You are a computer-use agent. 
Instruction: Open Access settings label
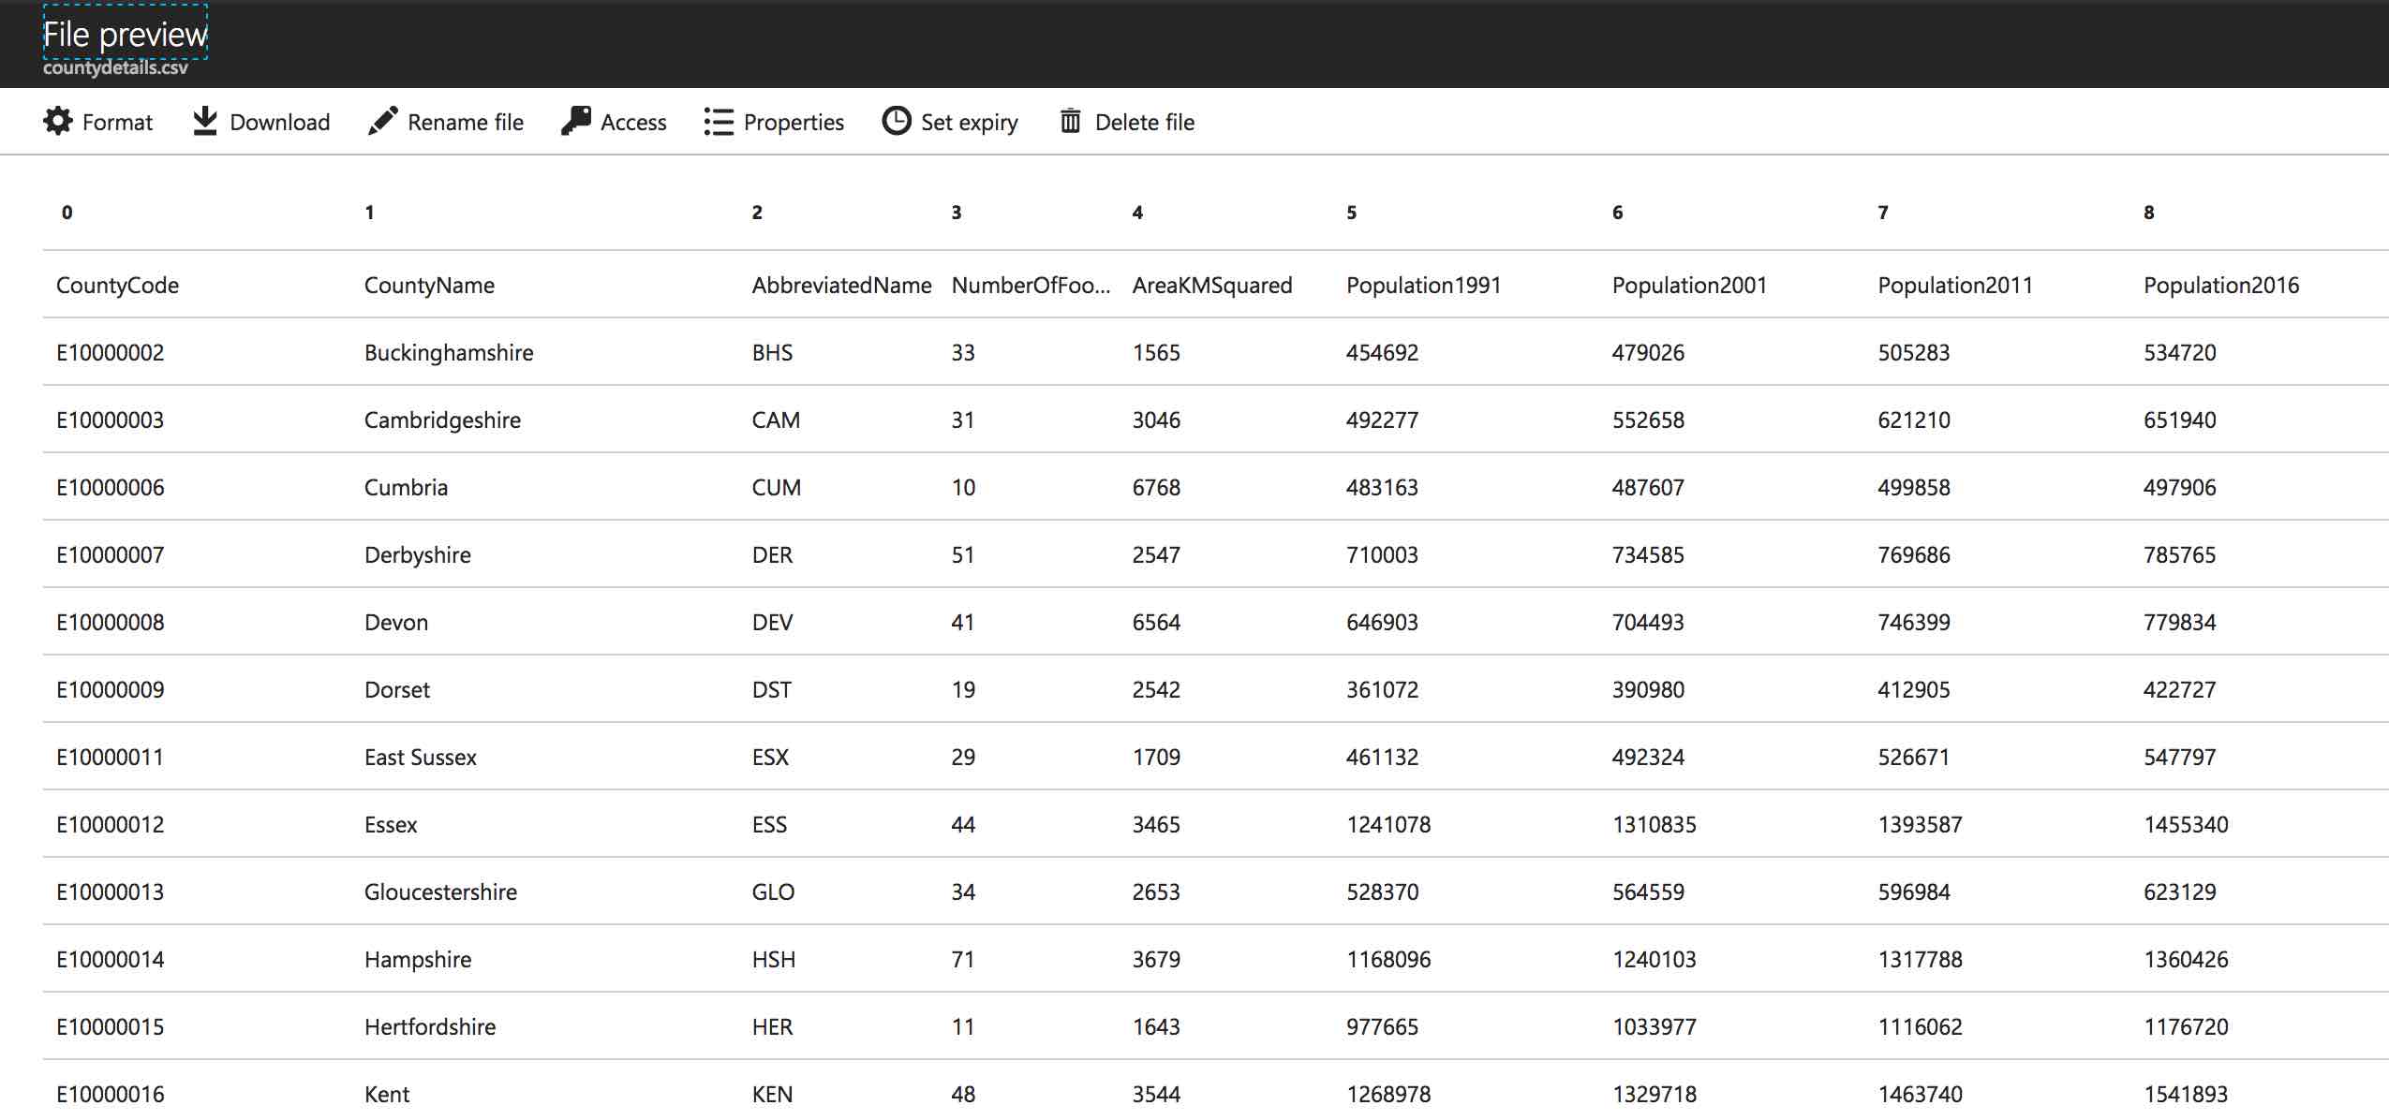(x=633, y=123)
